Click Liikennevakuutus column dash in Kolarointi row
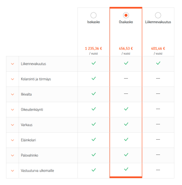Image resolution: width=182 pixels, height=185 pixels. [x=158, y=78]
